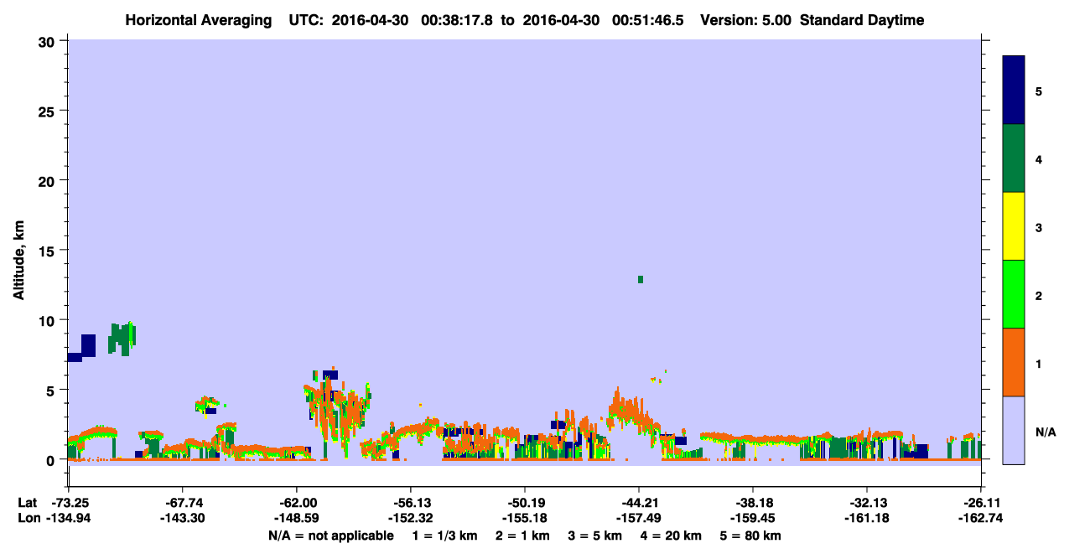Screen dimensions: 1090x559
Task: Click the isolated green pixel near 13 km altitude
Action: pos(641,279)
